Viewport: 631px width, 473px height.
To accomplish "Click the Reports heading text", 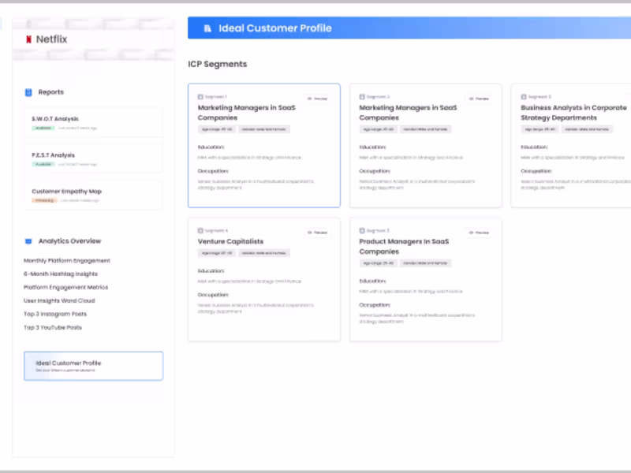I will pos(51,92).
